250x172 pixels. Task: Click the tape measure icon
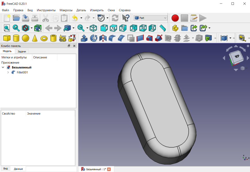click(x=243, y=38)
